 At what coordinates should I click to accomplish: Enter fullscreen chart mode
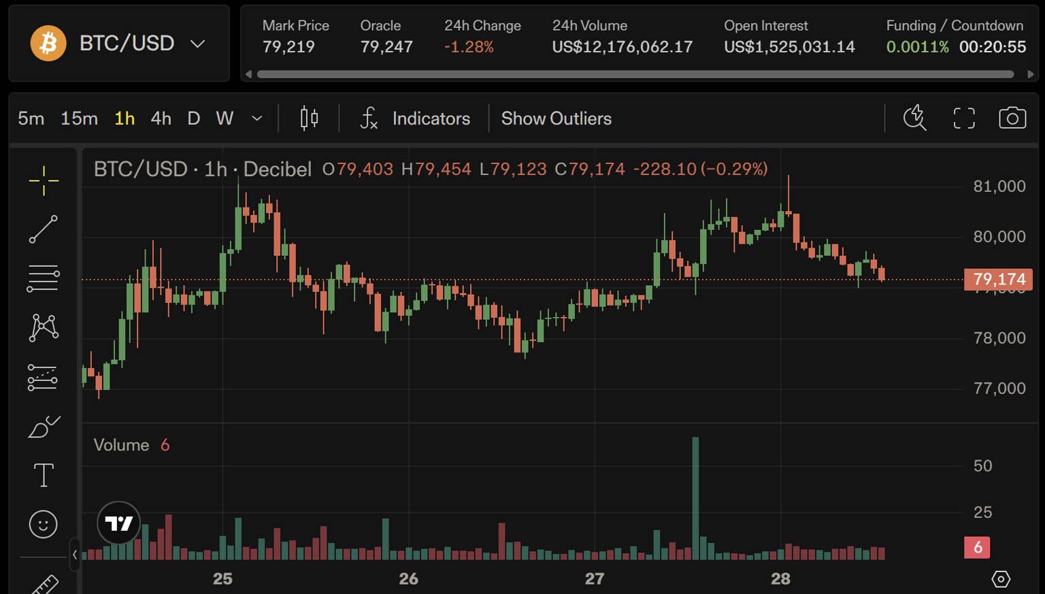964,118
